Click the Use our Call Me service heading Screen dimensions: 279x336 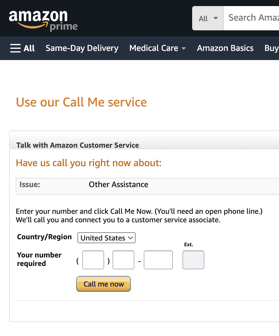81,102
